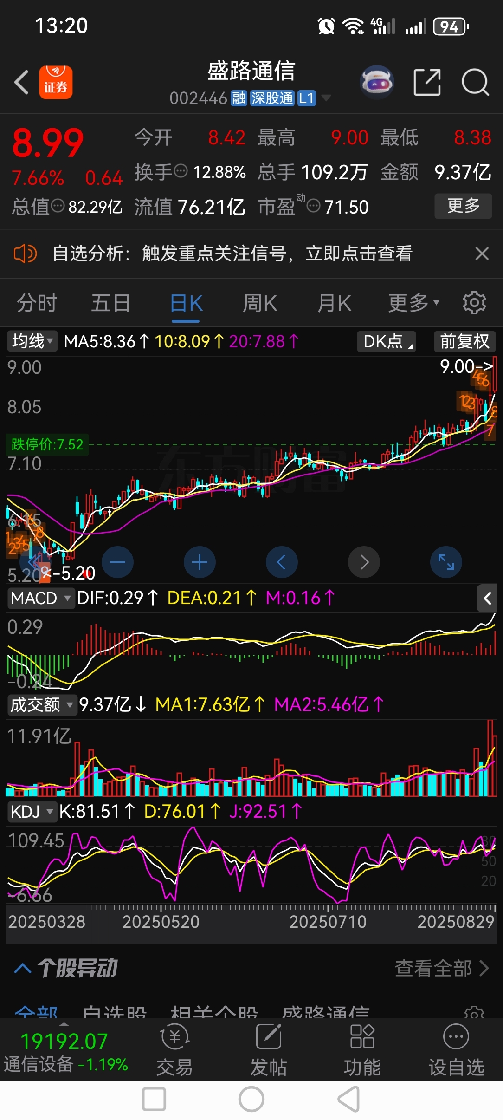Switch to 月K tab
This screenshot has height=1120, width=503.
334,303
